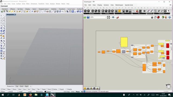This screenshot has height=97, width=173.
Task: Toggle the Knot osnap checkbox
Action: click(x=47, y=89)
